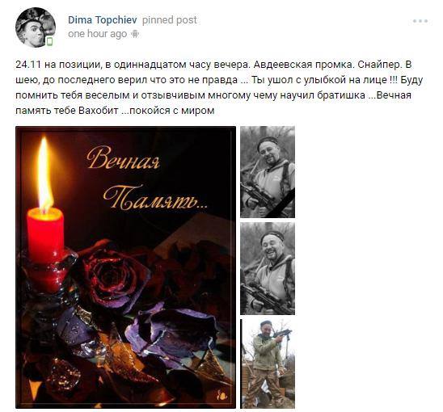Click the post text starting with '24.11'

click(219, 87)
